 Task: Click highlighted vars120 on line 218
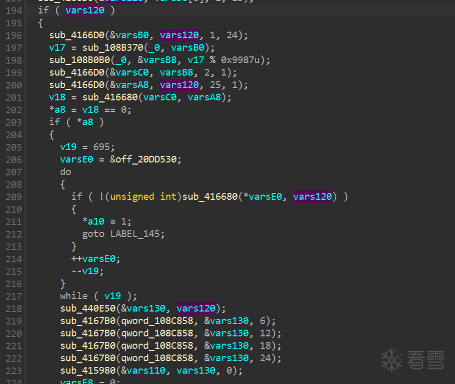(196, 308)
